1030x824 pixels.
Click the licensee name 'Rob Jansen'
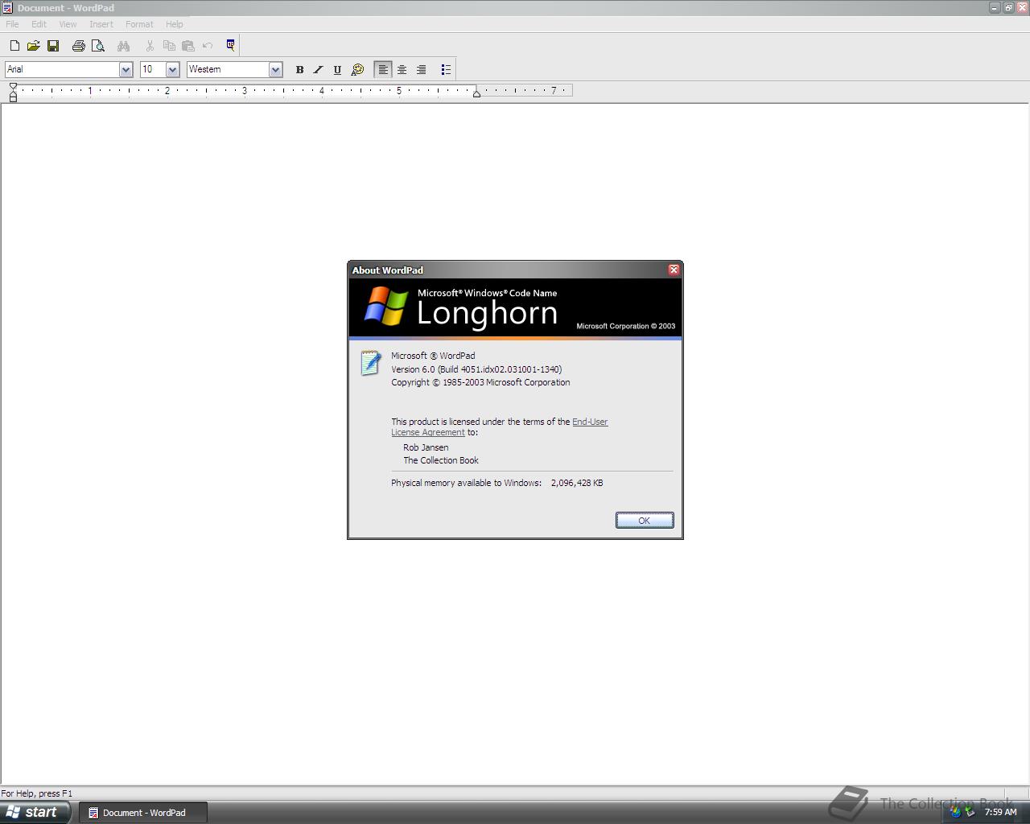[x=426, y=447]
